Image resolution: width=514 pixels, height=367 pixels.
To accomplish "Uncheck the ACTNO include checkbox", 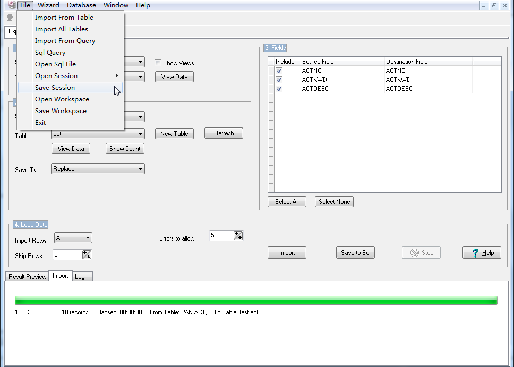I will [279, 71].
